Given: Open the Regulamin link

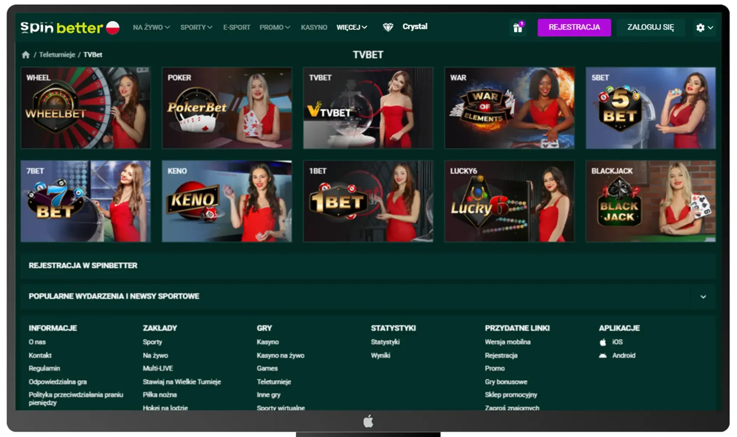Looking at the screenshot, I should 44,368.
